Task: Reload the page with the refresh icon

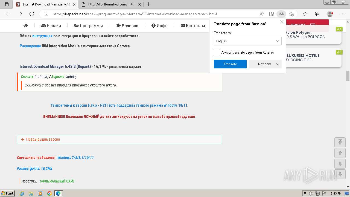Action: (32, 14)
